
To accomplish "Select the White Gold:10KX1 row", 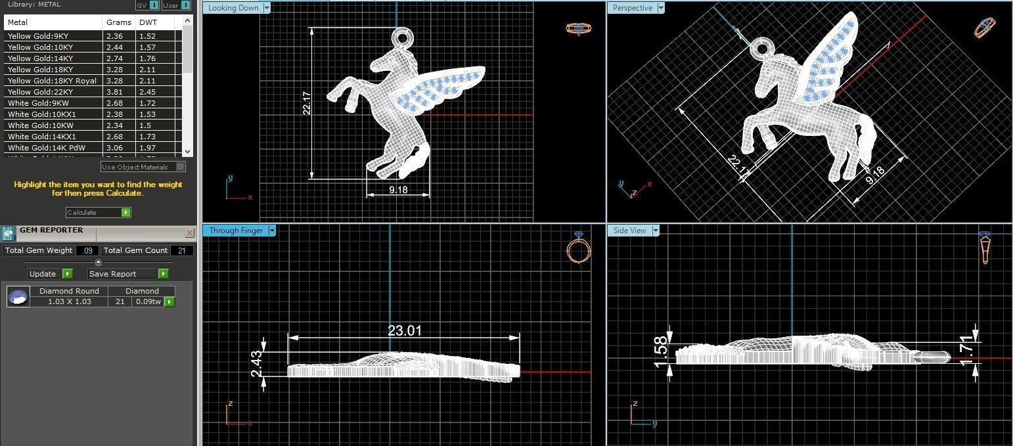I will click(x=93, y=114).
